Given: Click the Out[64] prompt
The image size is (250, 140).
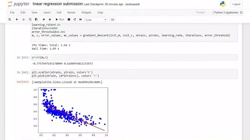Looking at the screenshot, I should [23, 82].
